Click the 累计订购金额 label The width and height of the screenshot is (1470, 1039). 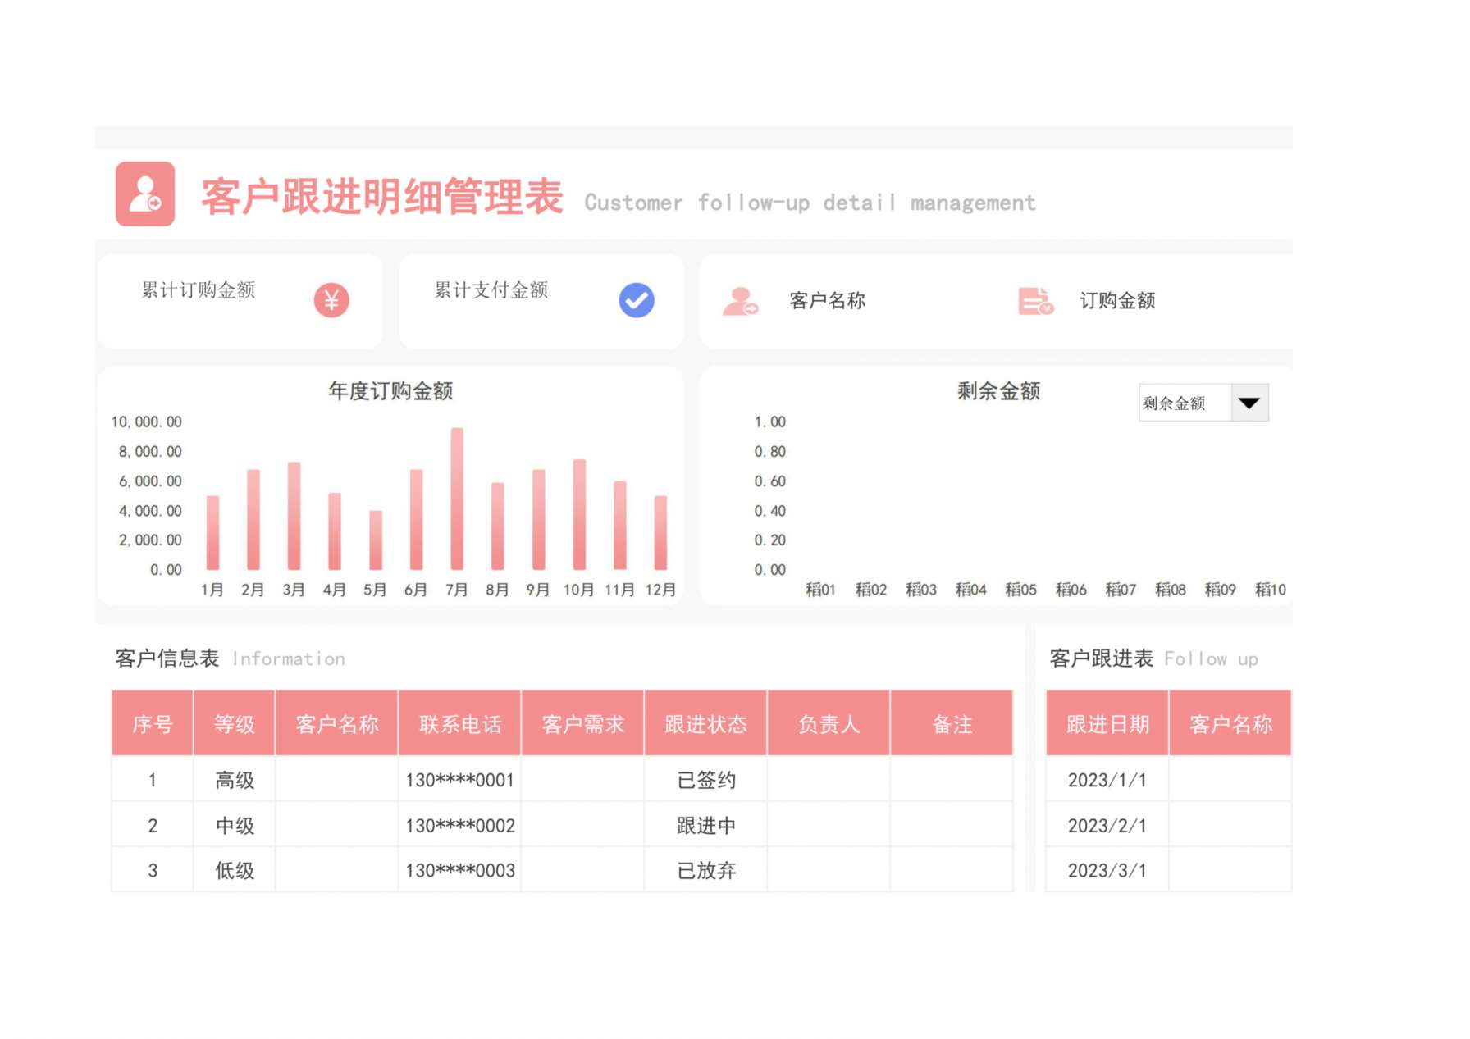coord(199,289)
